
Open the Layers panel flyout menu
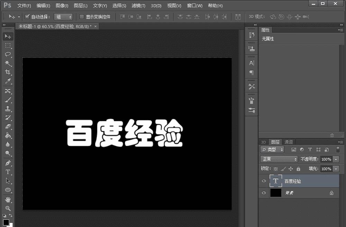[x=340, y=142]
